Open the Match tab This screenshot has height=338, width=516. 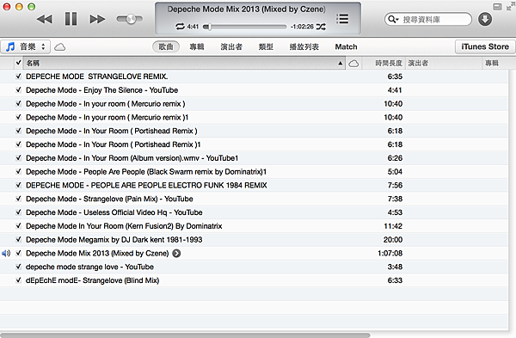pos(347,46)
